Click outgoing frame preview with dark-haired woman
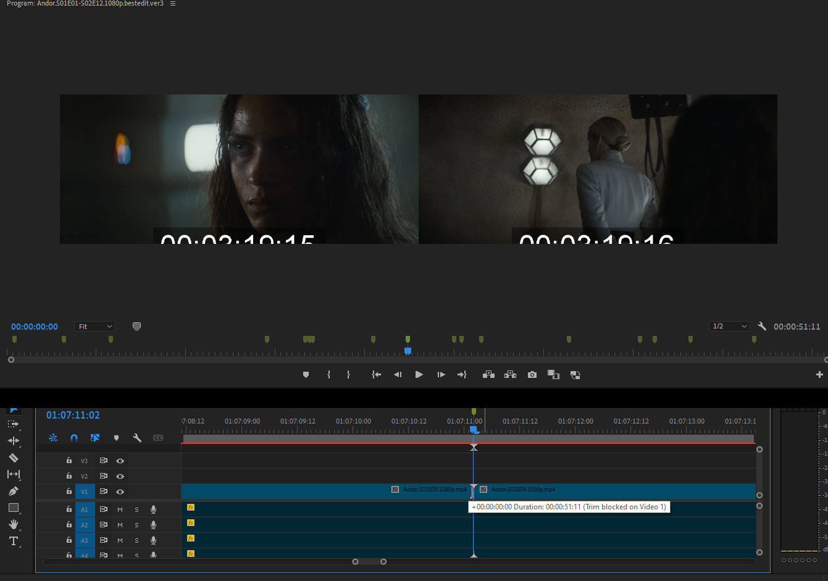Viewport: 828px width, 581px height. click(x=239, y=169)
